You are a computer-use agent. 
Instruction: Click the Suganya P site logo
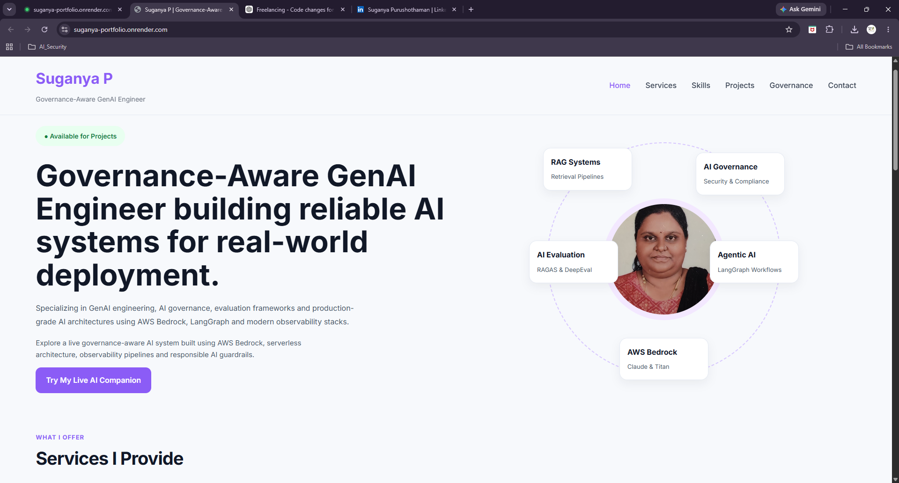click(x=74, y=79)
